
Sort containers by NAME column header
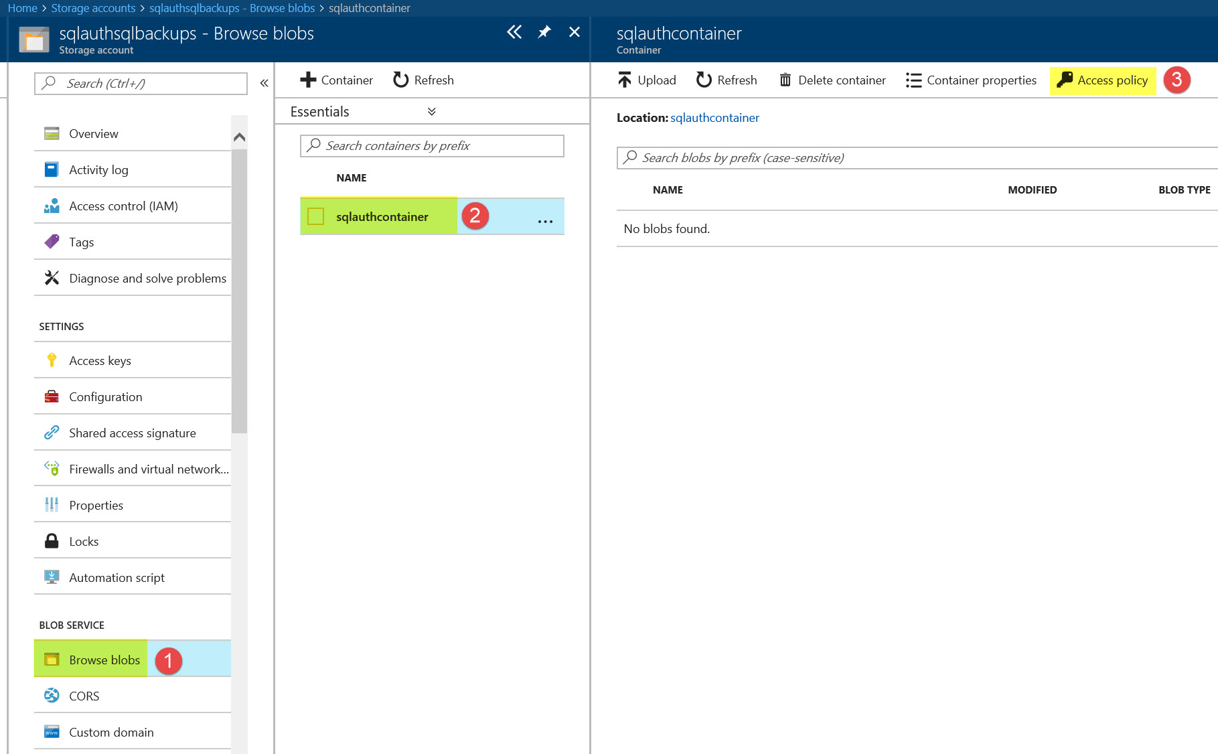pos(352,177)
